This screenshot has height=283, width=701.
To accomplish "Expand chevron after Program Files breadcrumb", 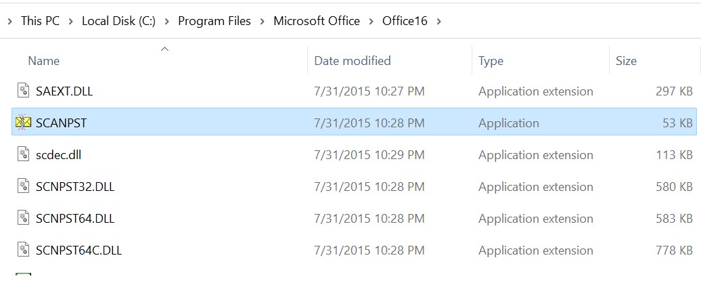I will [263, 22].
